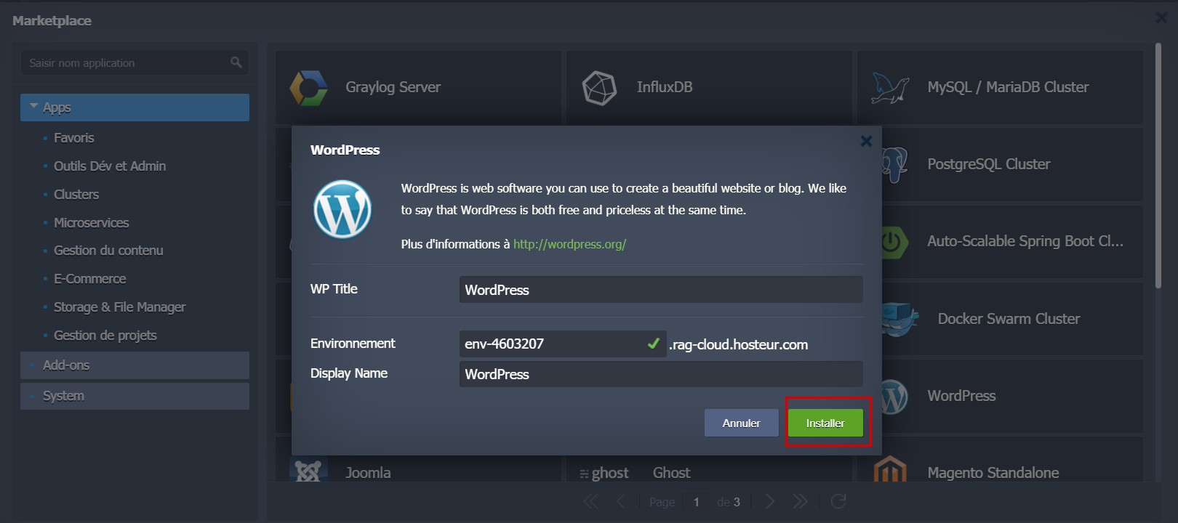Click the Graylog Server app icon
This screenshot has width=1178, height=523.
(308, 88)
